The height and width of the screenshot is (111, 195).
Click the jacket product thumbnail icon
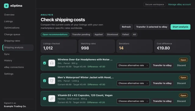52,81
